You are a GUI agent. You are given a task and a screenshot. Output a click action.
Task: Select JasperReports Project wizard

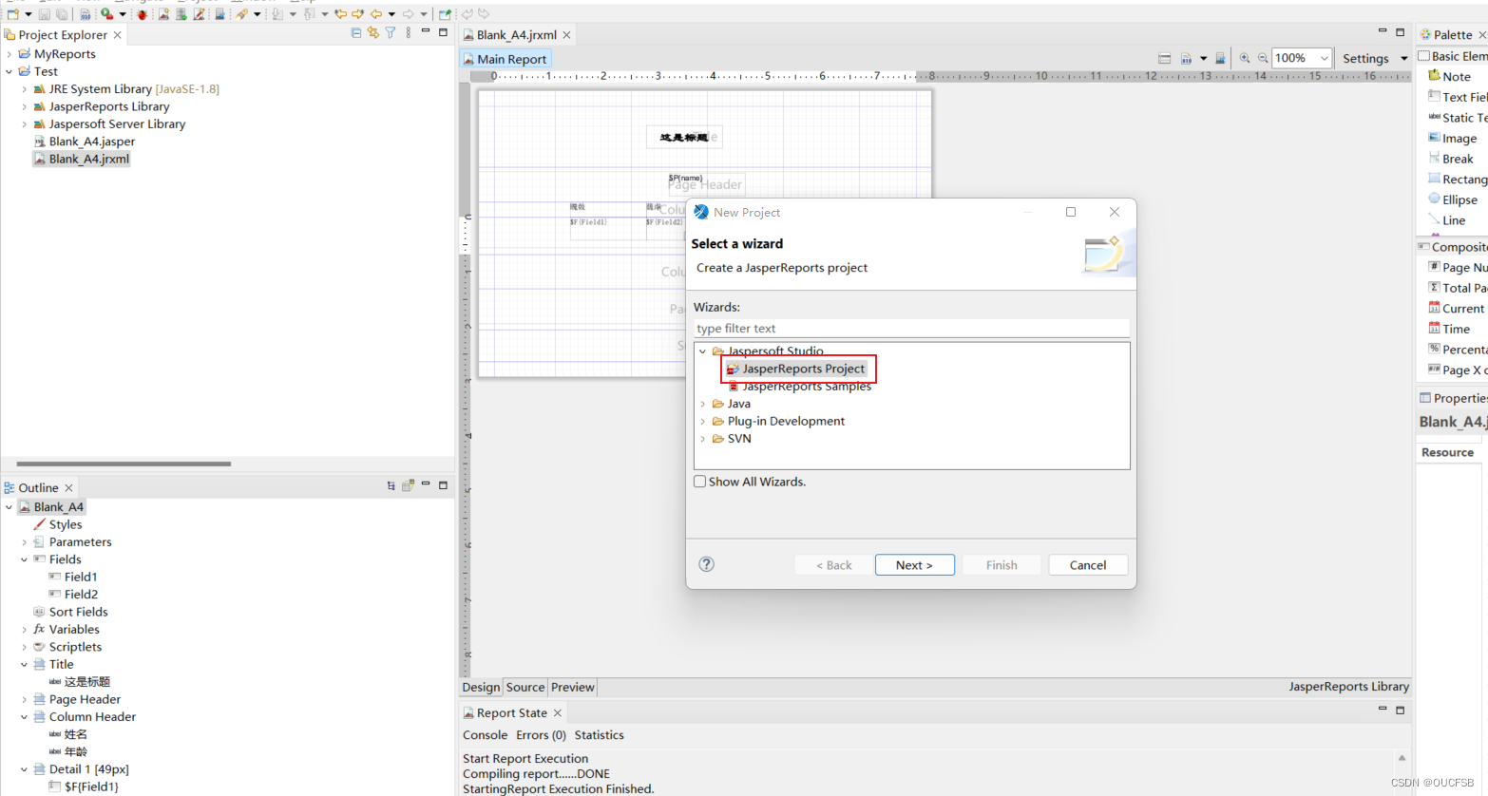[796, 369]
